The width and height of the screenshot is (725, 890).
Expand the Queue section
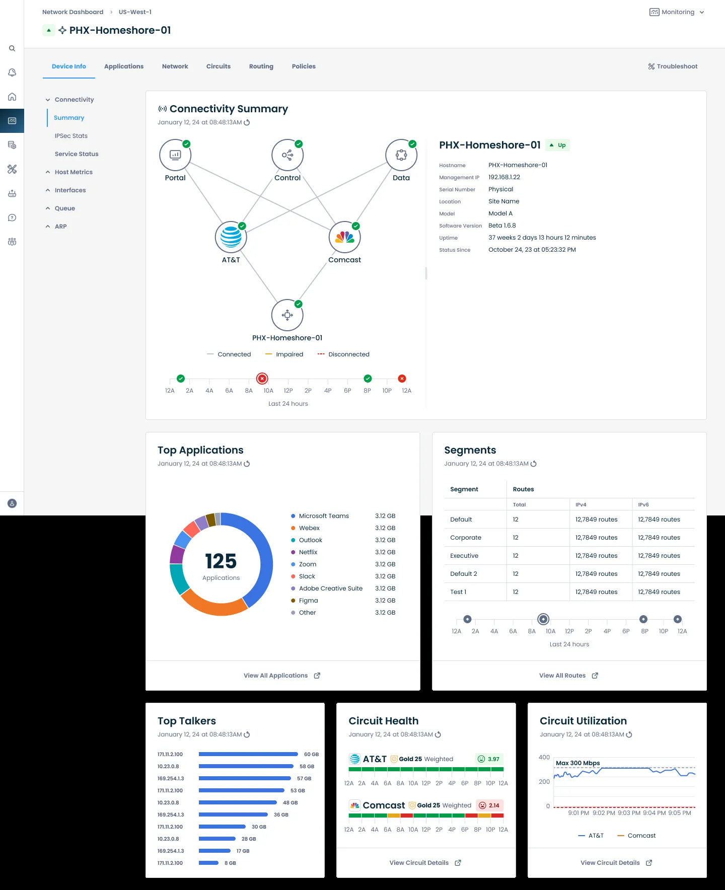click(x=48, y=208)
